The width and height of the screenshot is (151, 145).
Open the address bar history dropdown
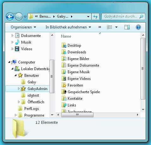pos(88,16)
